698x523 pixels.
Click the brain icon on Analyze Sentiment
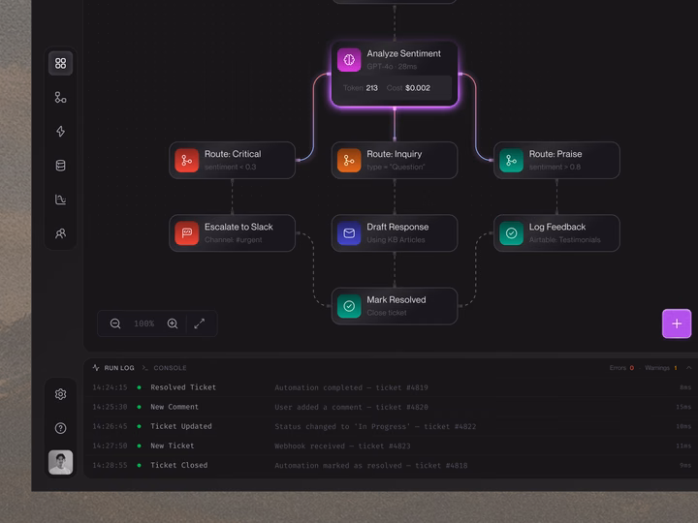349,60
